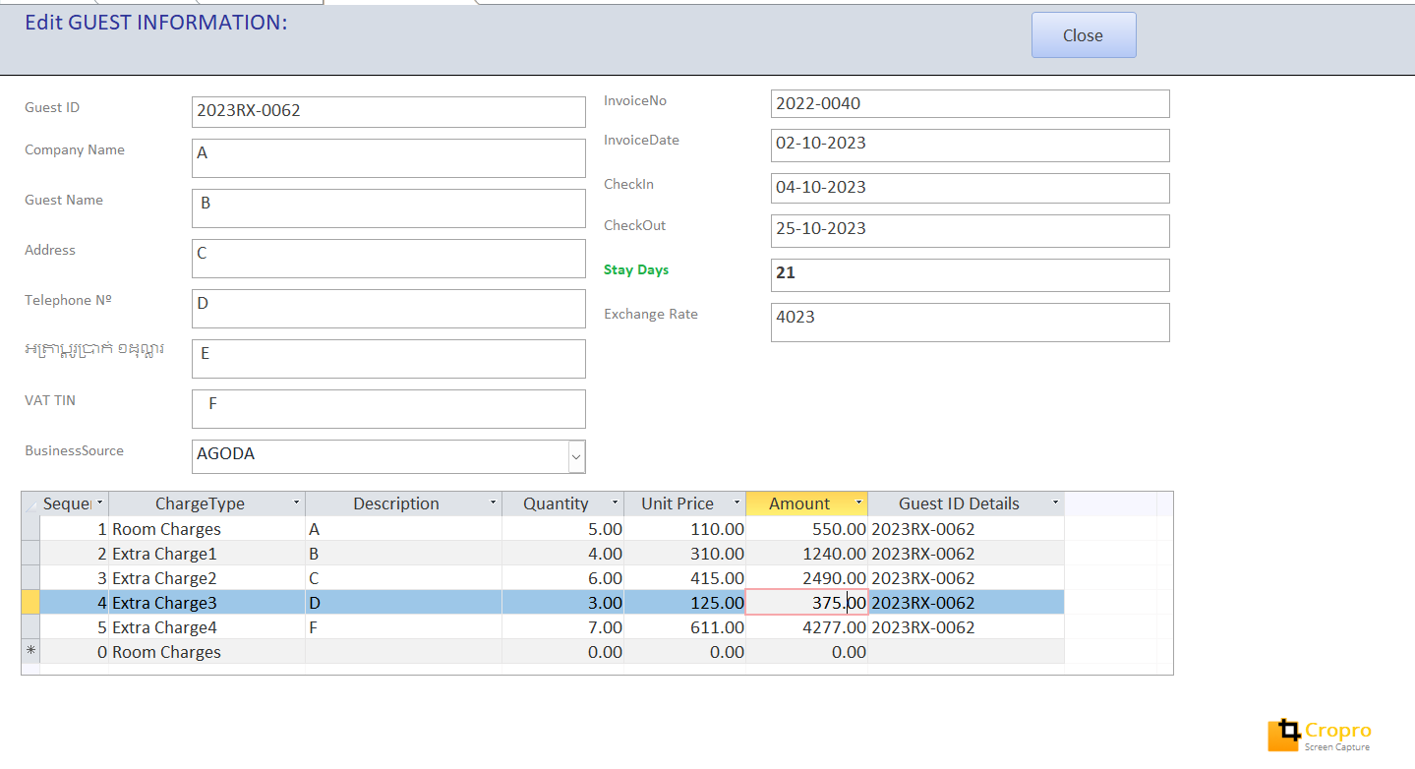Viewport: 1415px width, 769px height.
Task: Open the Amount column header dropdown
Action: (858, 503)
